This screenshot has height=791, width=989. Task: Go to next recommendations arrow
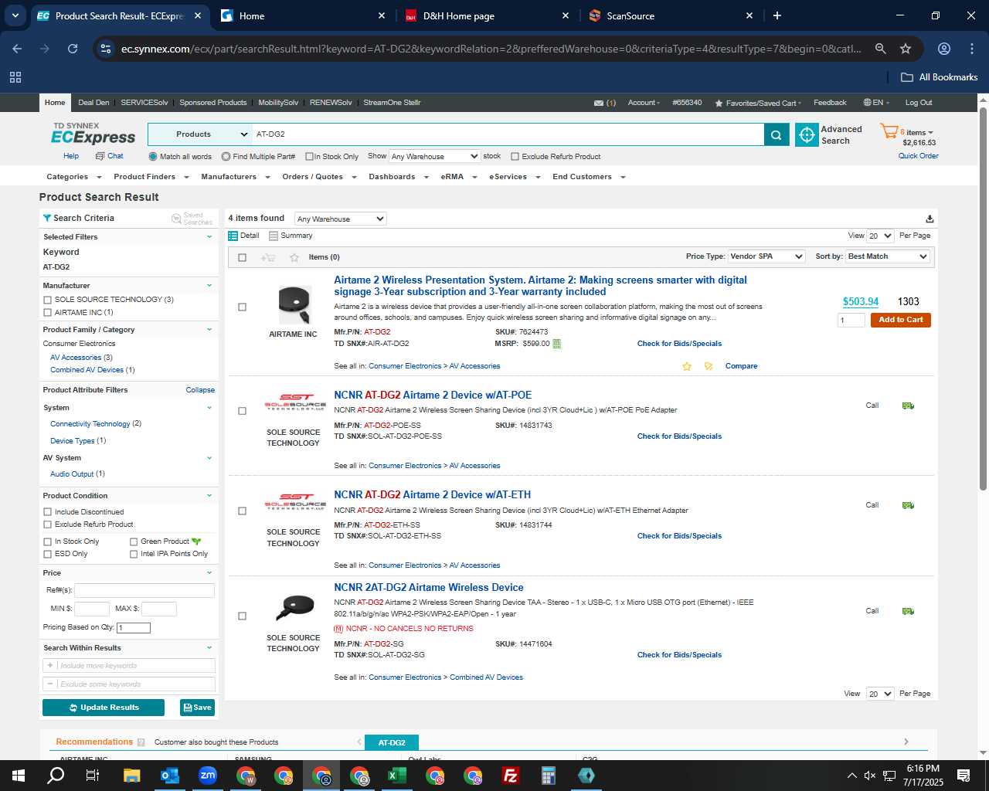tap(906, 742)
